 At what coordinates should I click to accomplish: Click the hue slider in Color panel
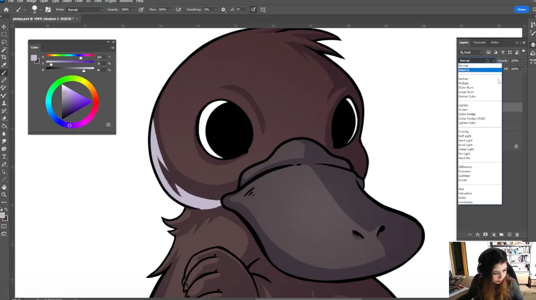(70, 55)
